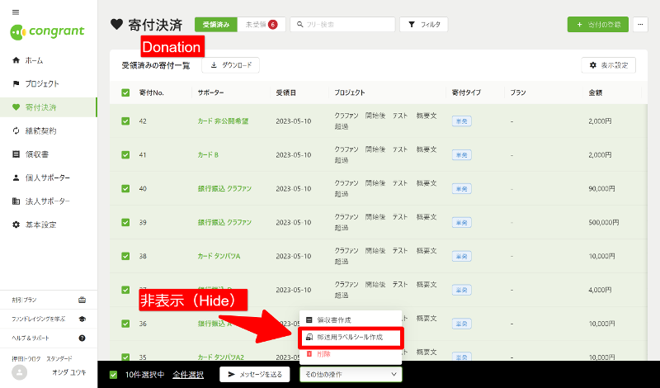Click the hamburger menu icon

[x=16, y=12]
